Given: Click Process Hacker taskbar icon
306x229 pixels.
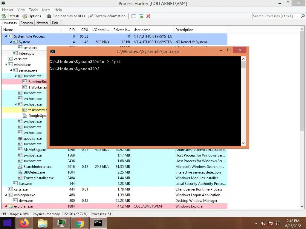Looking at the screenshot, I should pos(61,223).
